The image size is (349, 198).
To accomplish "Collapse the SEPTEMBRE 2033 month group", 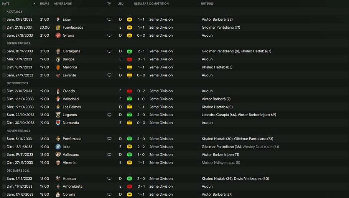I will tap(18, 43).
